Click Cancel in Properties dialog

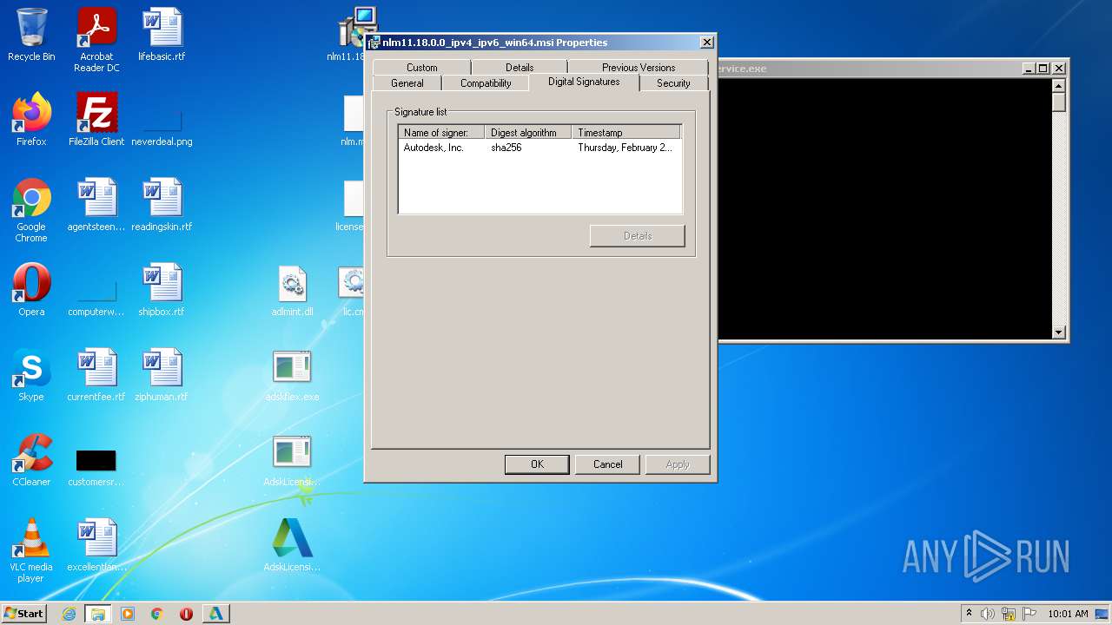pyautogui.click(x=608, y=464)
